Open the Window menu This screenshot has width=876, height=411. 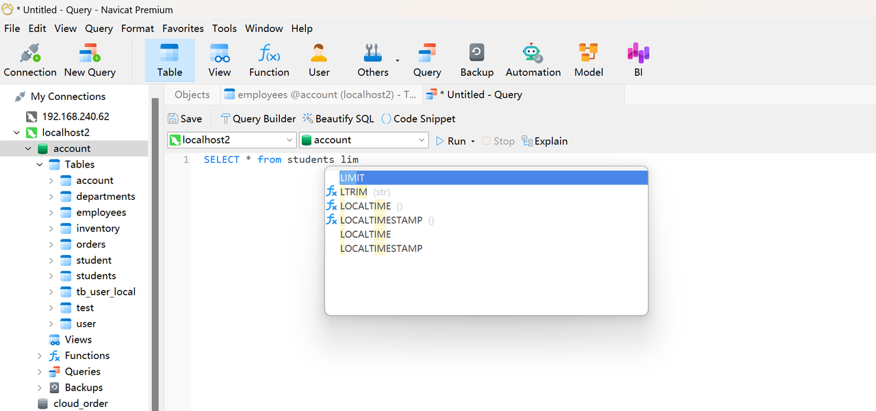click(263, 28)
